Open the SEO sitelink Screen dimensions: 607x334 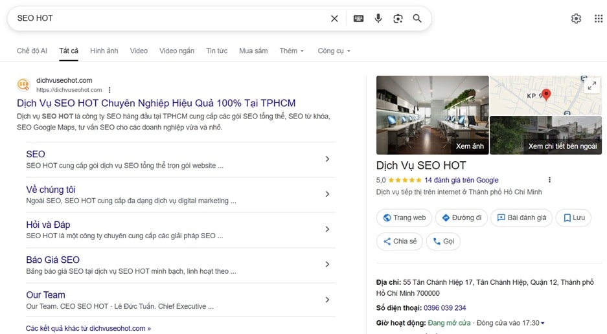point(36,154)
